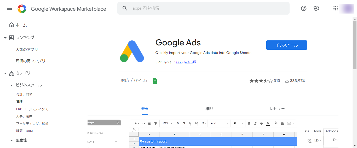Select 人事、法律 category
Image resolution: width=357 pixels, height=148 pixels.
tap(24, 116)
